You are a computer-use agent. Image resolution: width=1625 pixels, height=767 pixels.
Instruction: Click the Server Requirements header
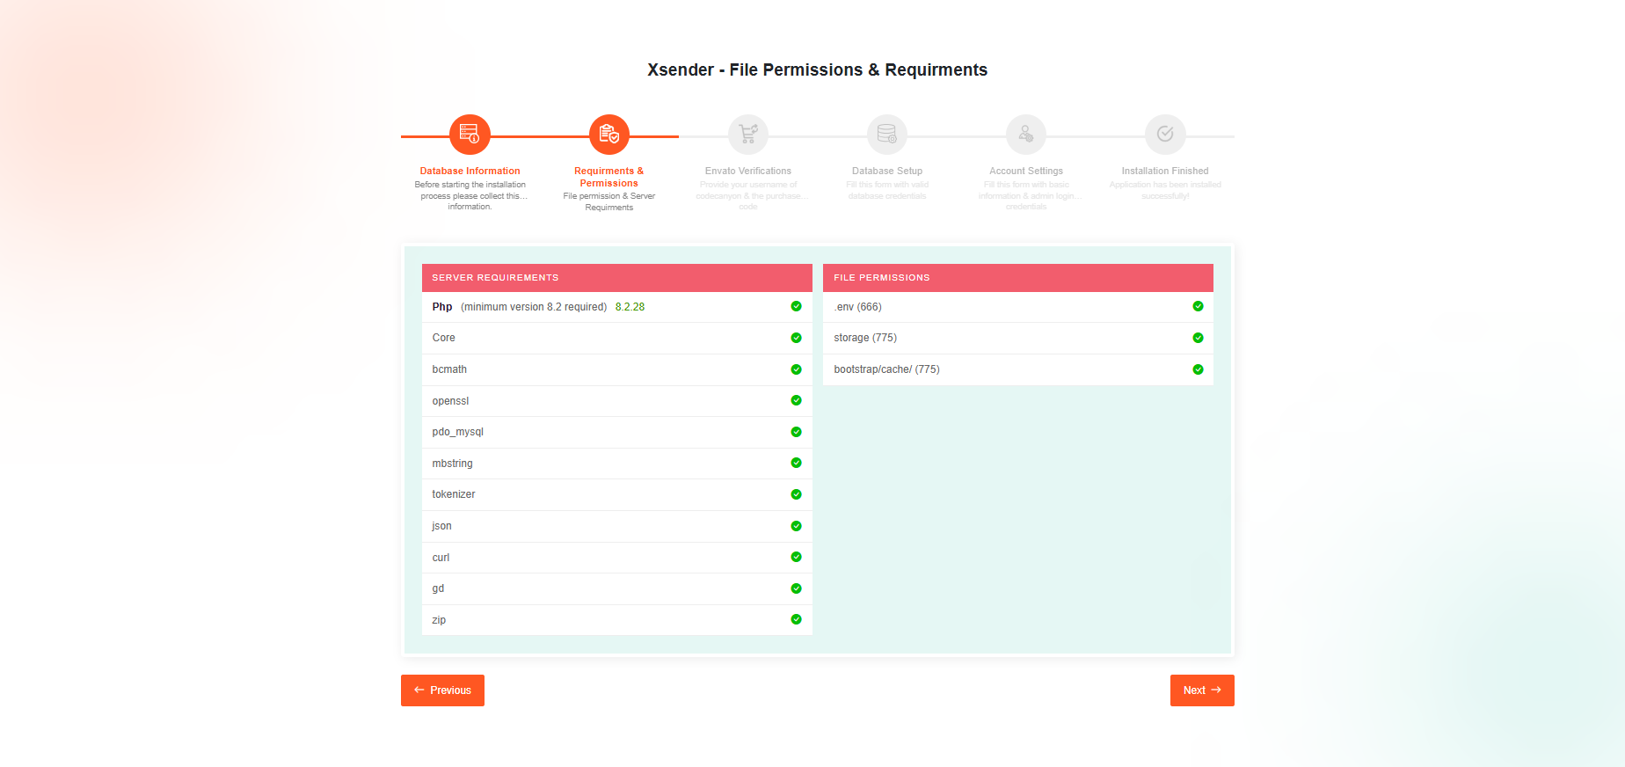[x=495, y=278]
